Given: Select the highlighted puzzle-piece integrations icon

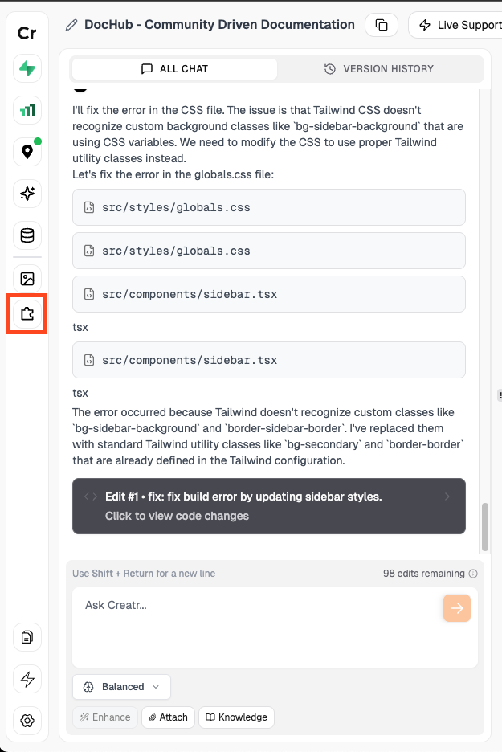Looking at the screenshot, I should click(x=27, y=314).
